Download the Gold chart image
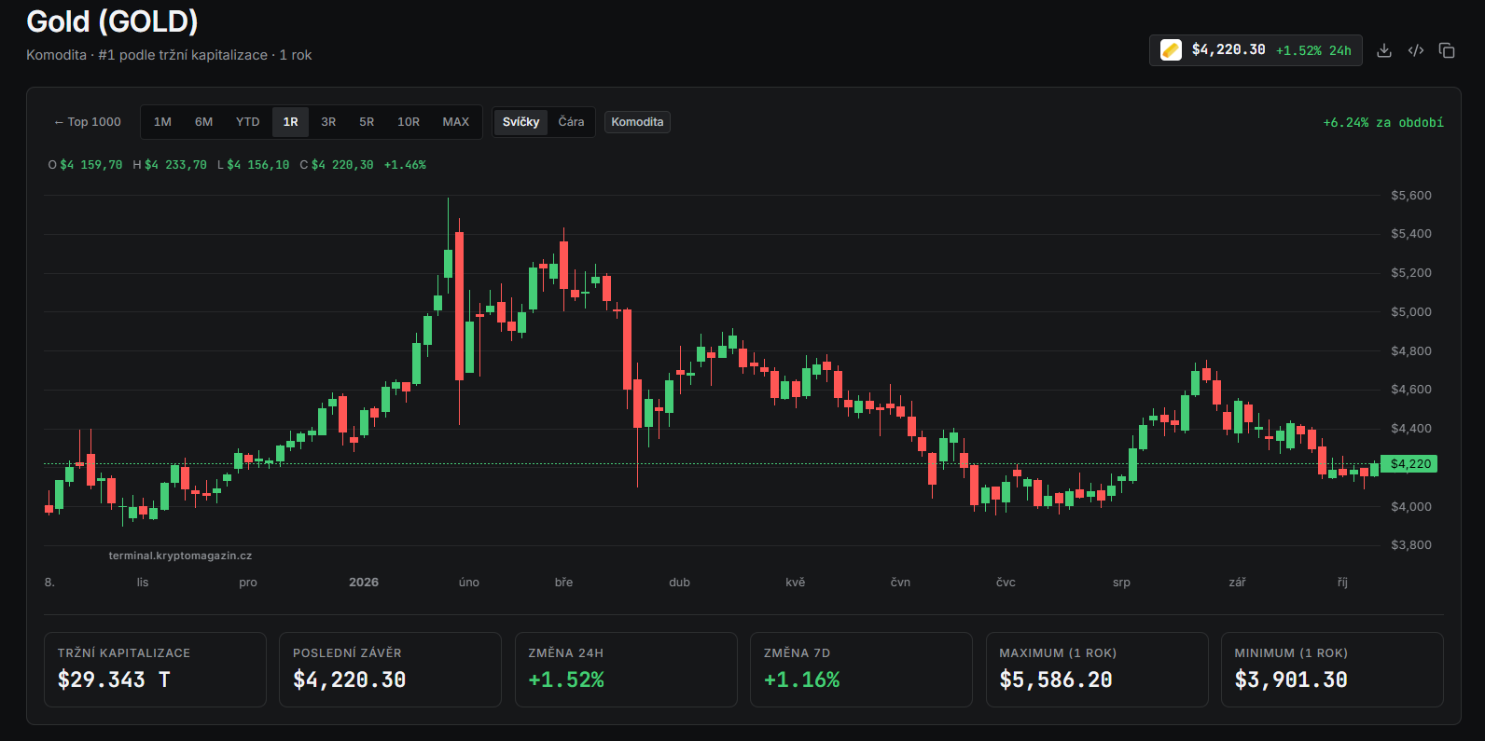1485x741 pixels. pos(1384,50)
